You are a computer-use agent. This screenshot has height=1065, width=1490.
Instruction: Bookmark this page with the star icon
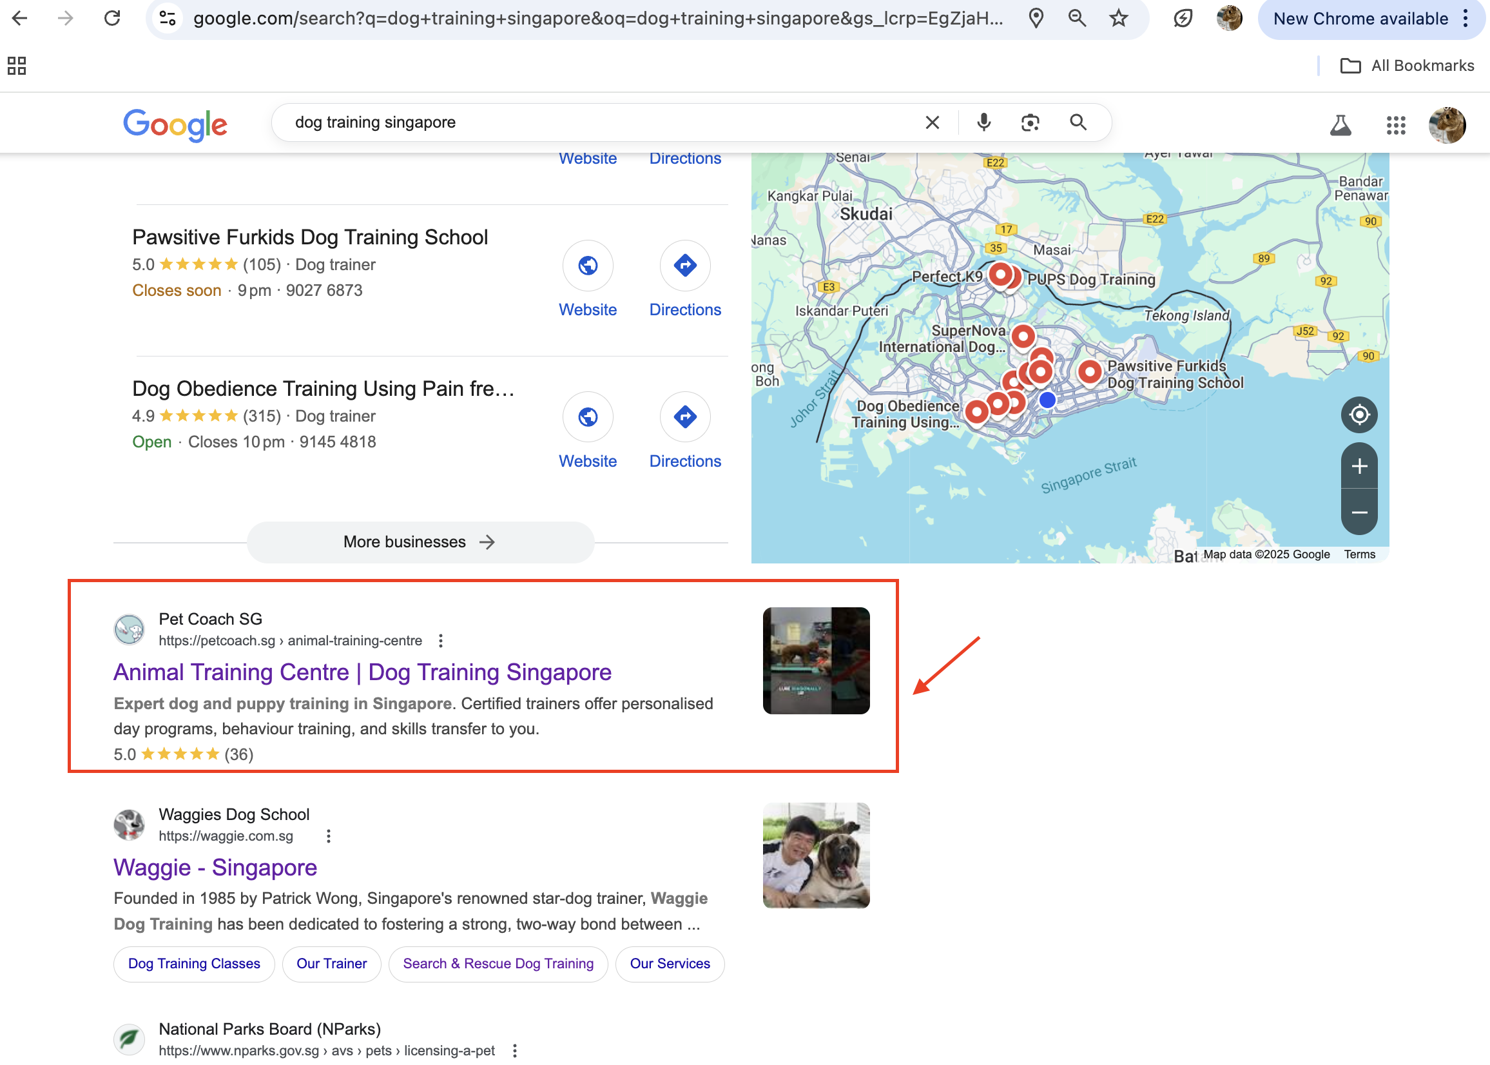1118,18
